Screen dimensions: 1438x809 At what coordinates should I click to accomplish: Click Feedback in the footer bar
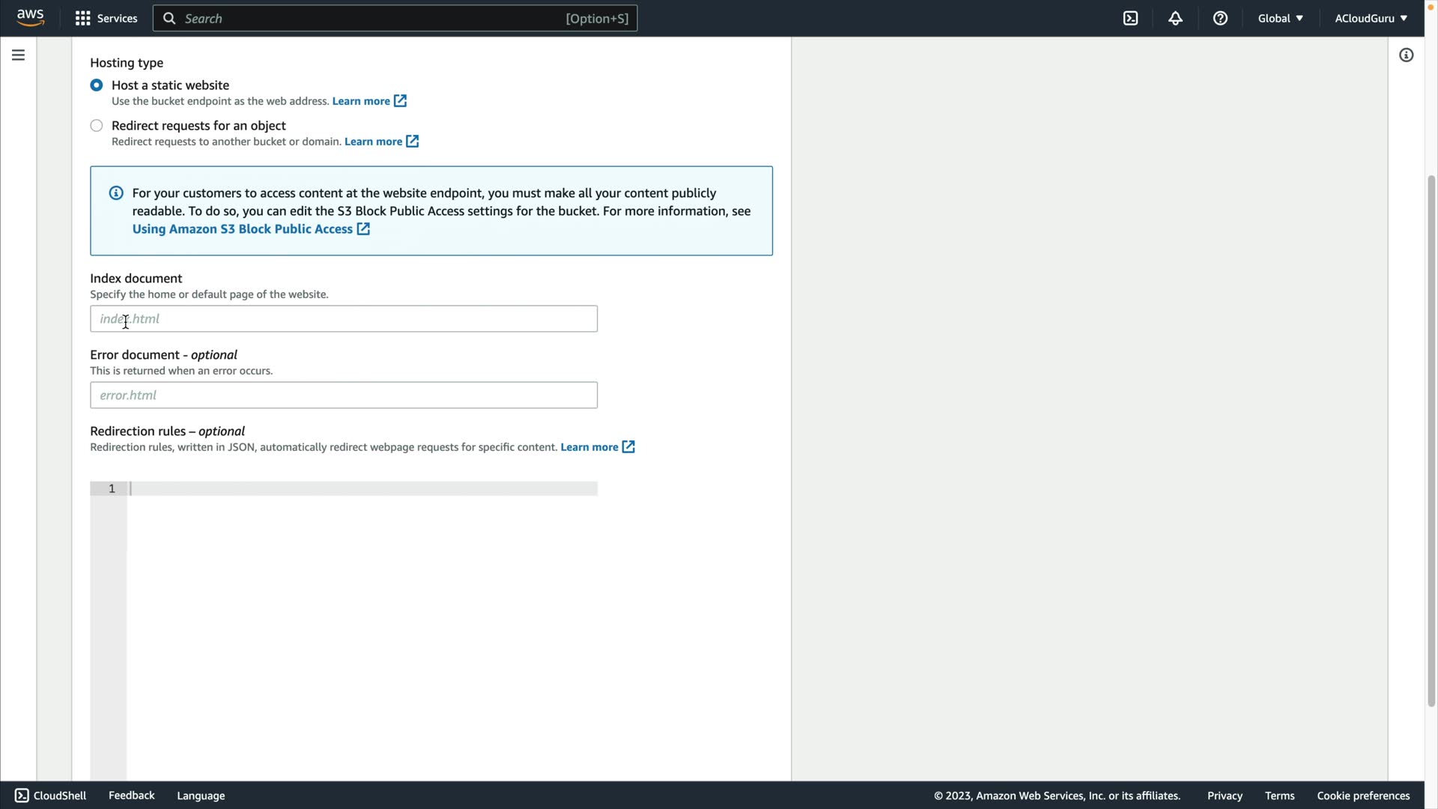[131, 796]
